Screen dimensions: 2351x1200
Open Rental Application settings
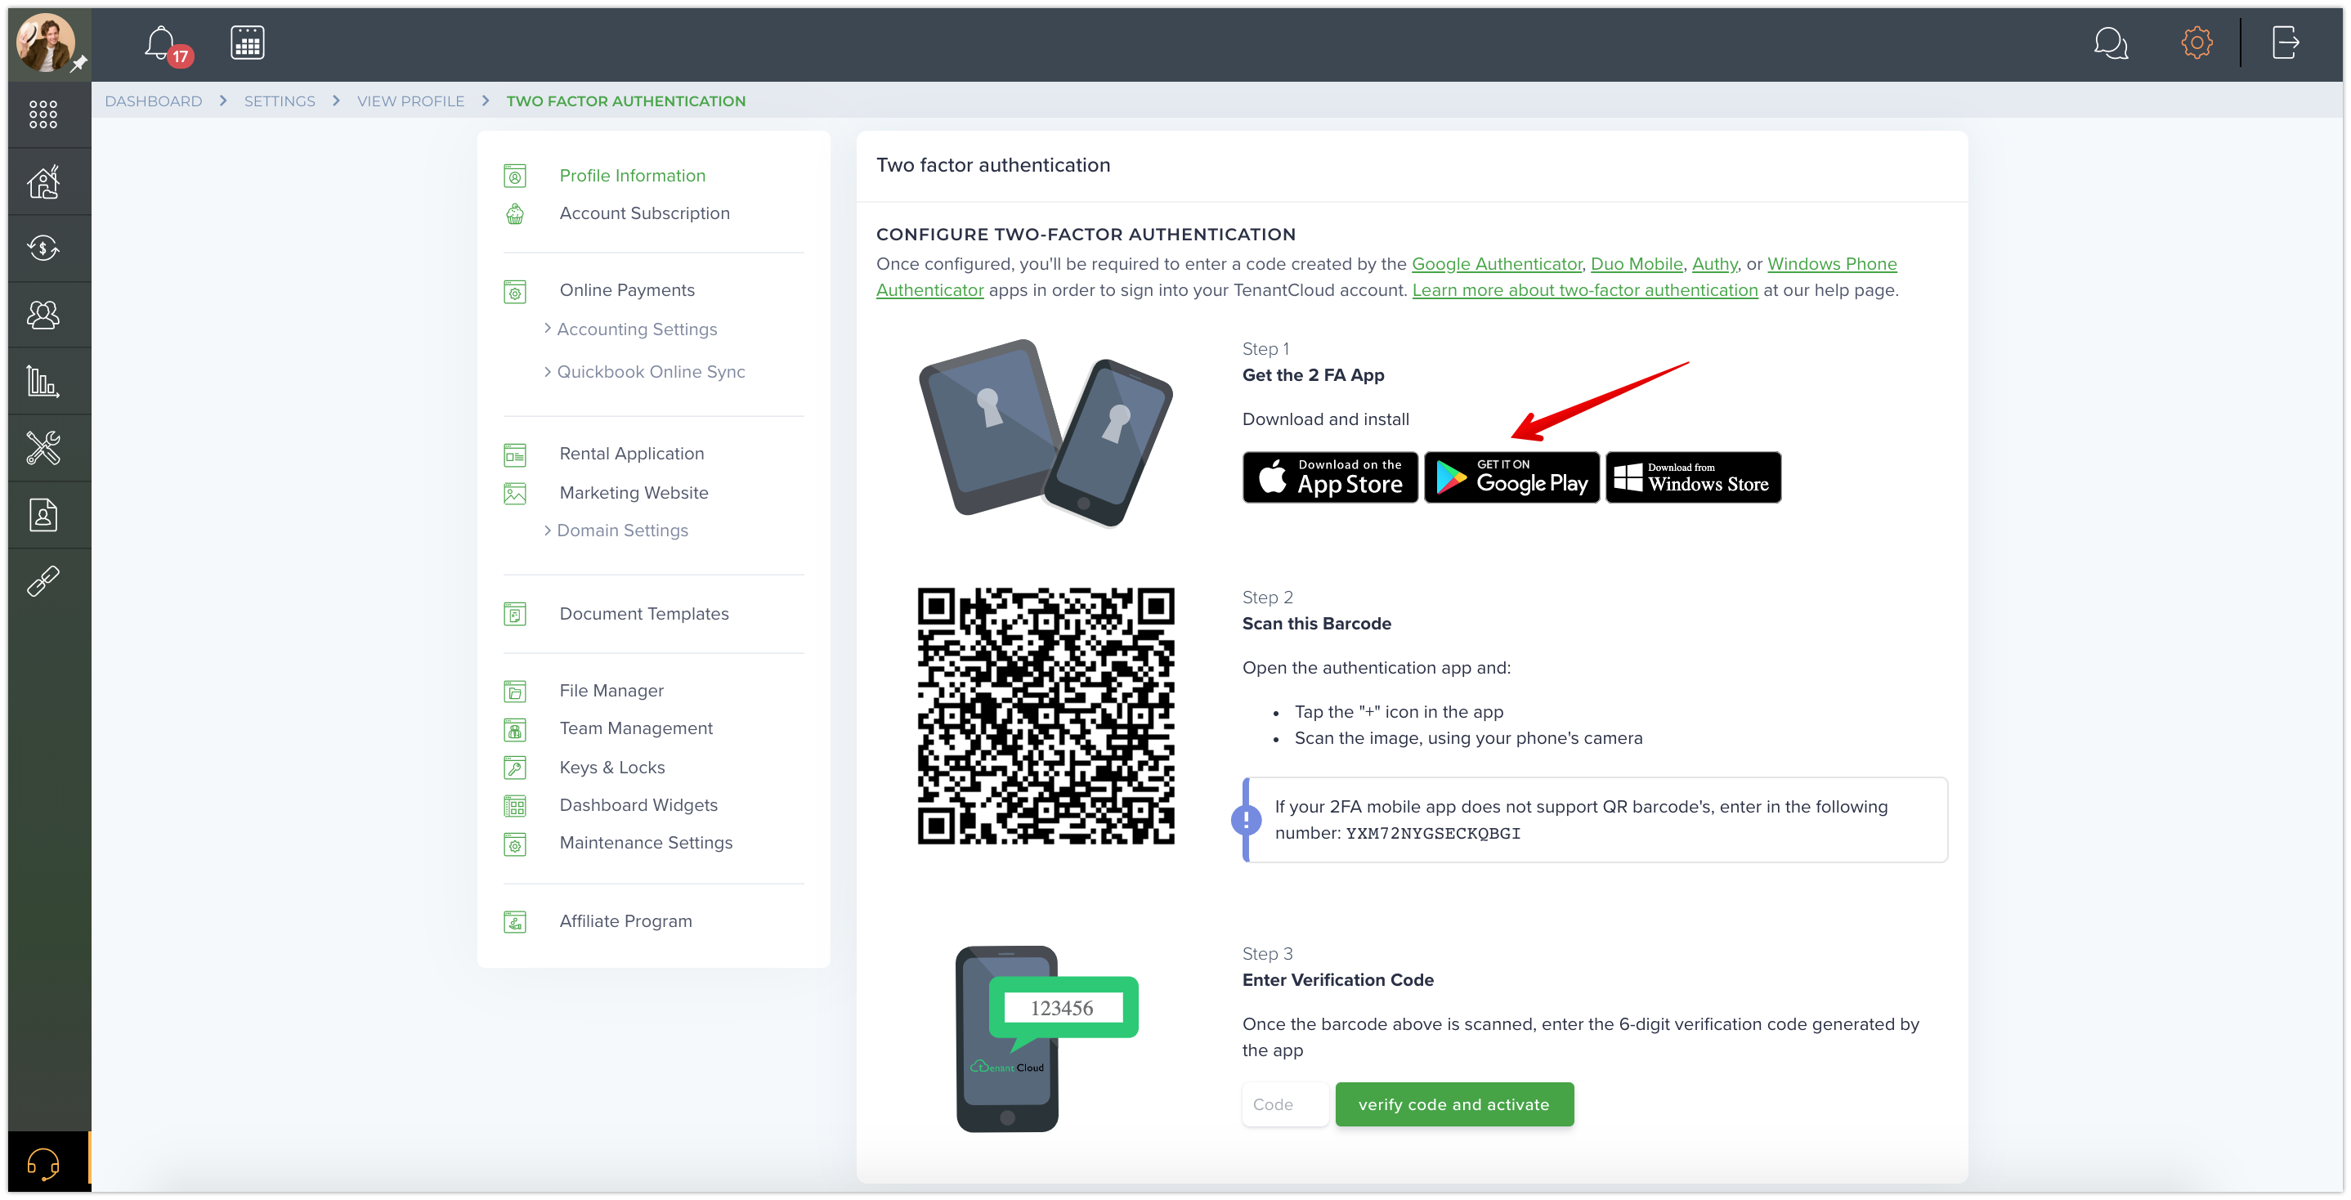(x=632, y=454)
